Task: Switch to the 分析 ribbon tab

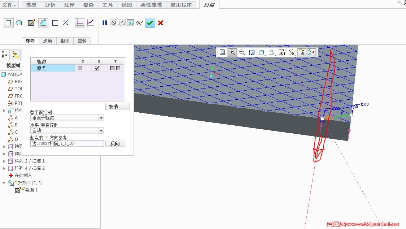Action: coord(50,5)
